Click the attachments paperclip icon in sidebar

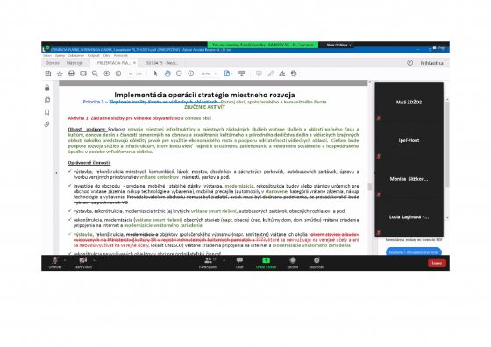pyautogui.click(x=47, y=124)
